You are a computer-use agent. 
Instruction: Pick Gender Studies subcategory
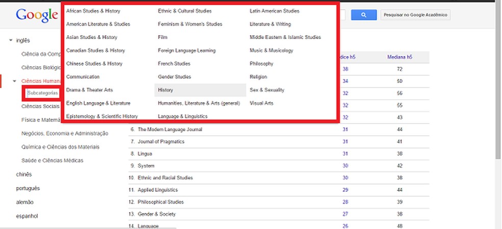(174, 77)
